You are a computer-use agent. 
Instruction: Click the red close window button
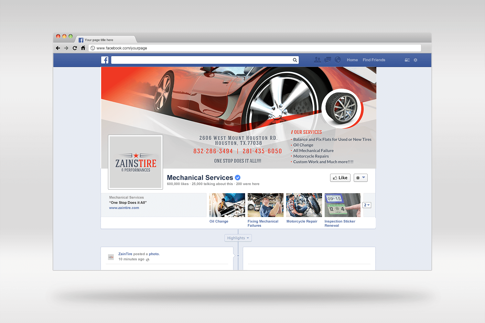click(x=58, y=36)
